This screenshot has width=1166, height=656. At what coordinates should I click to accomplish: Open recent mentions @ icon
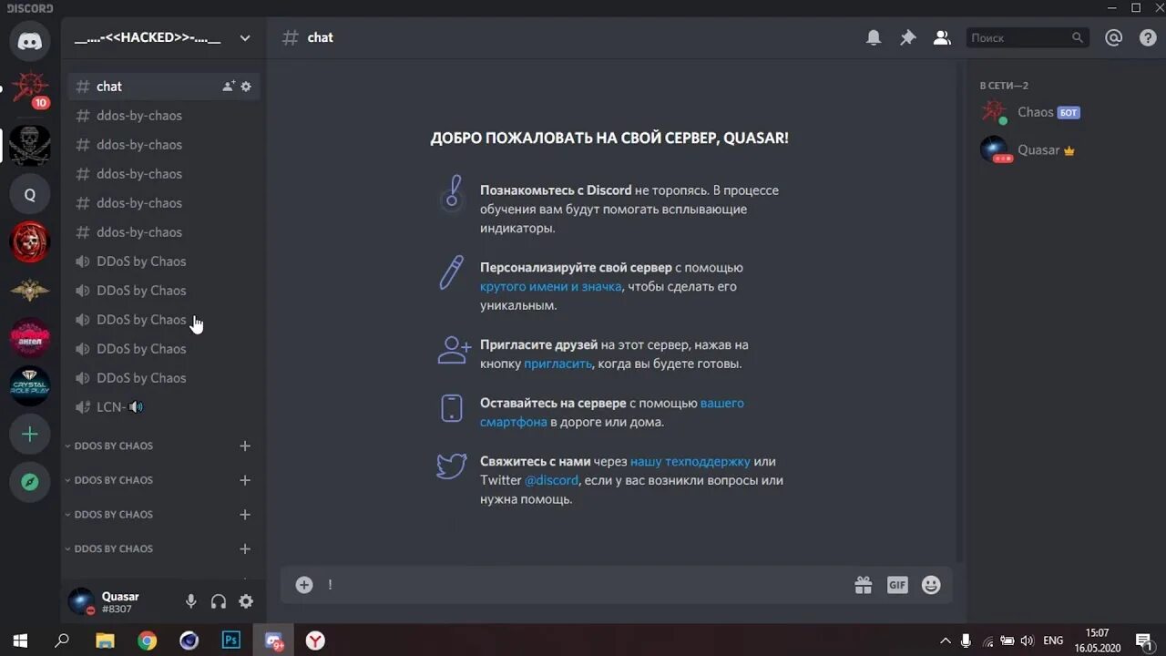(1113, 37)
